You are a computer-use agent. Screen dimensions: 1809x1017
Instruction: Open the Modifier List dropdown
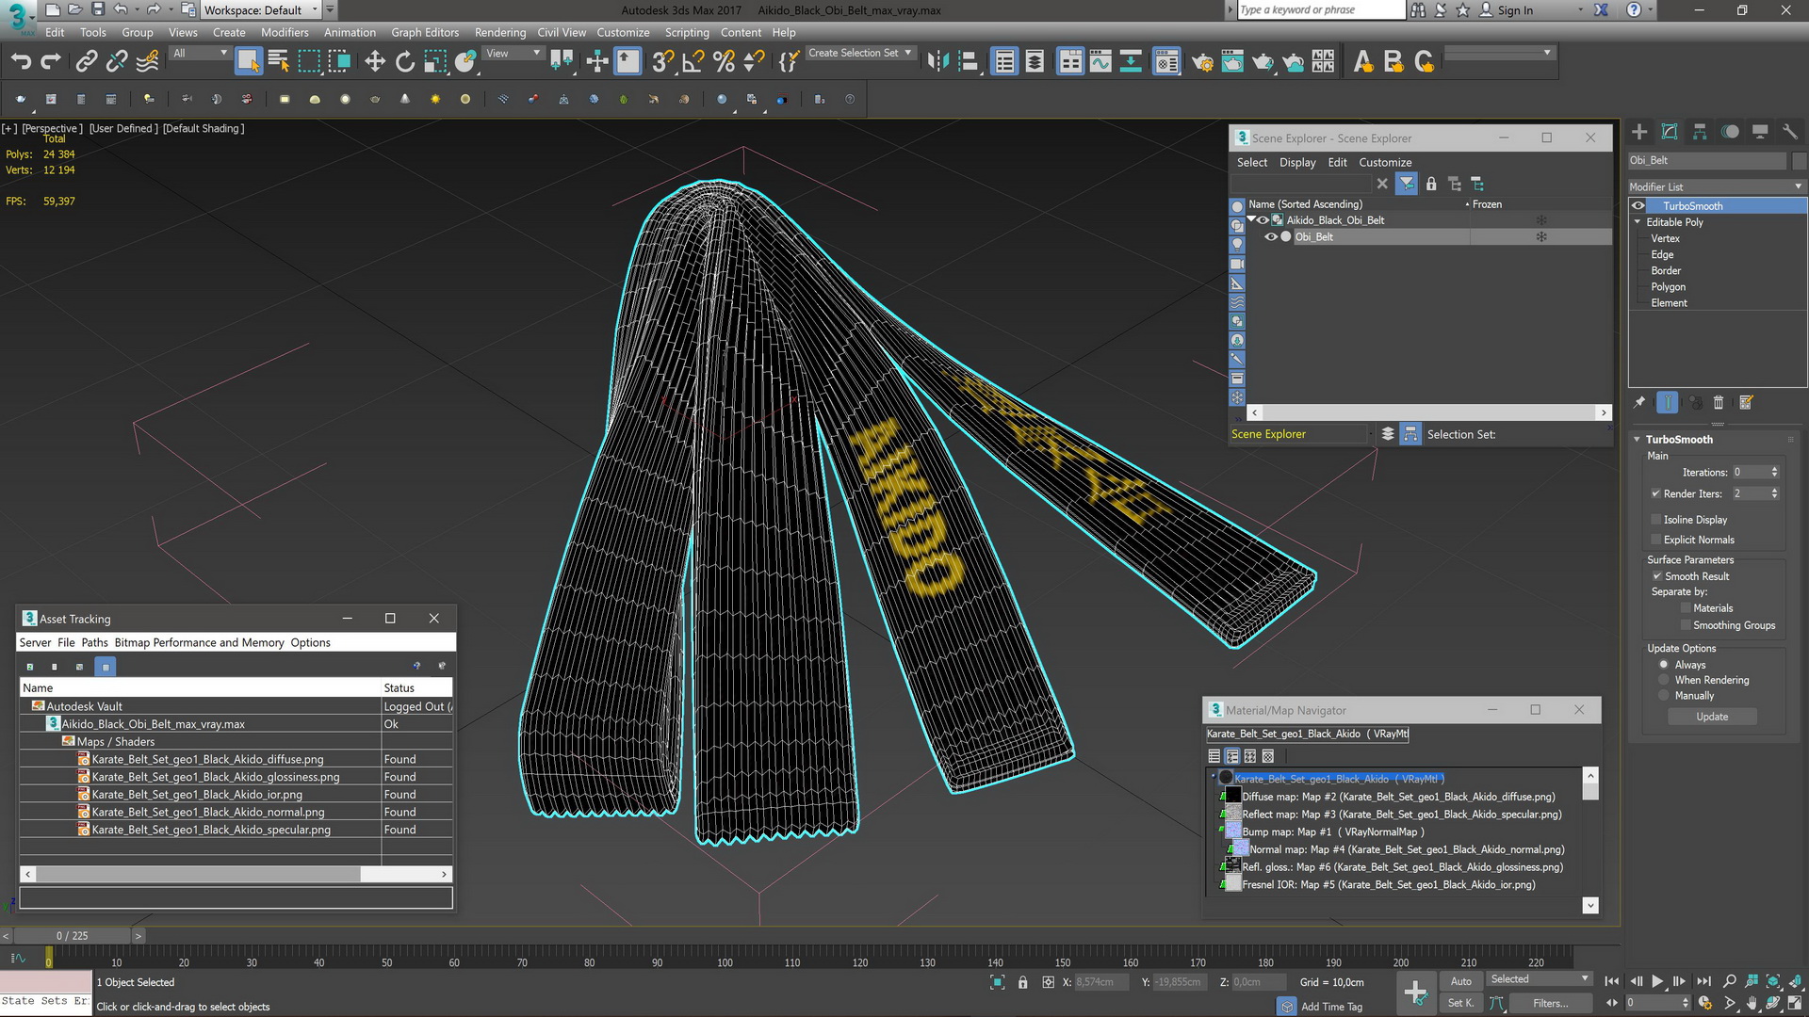pyautogui.click(x=1717, y=186)
